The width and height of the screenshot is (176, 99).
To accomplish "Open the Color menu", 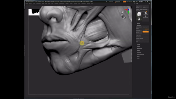I will pyautogui.click(x=34, y=4).
